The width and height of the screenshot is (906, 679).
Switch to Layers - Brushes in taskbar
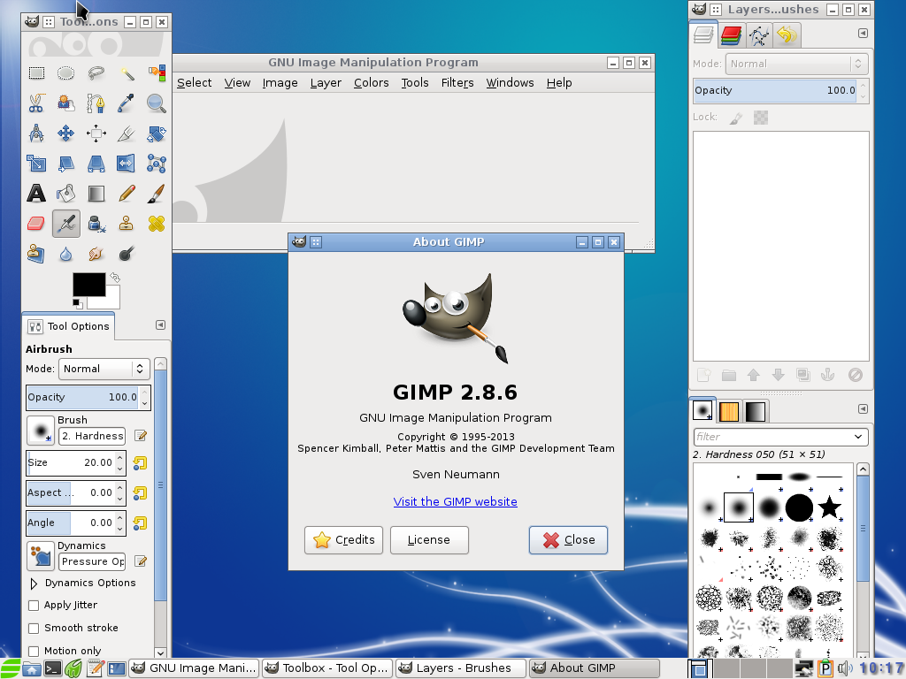tap(461, 668)
